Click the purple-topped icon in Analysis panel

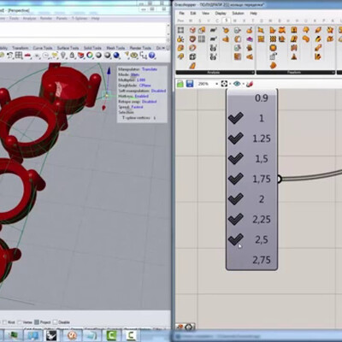[250, 38]
